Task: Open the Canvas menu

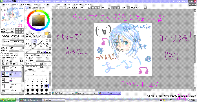Action: pos(25,5)
